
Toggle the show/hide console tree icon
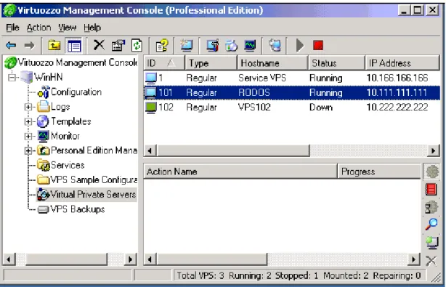pos(74,46)
